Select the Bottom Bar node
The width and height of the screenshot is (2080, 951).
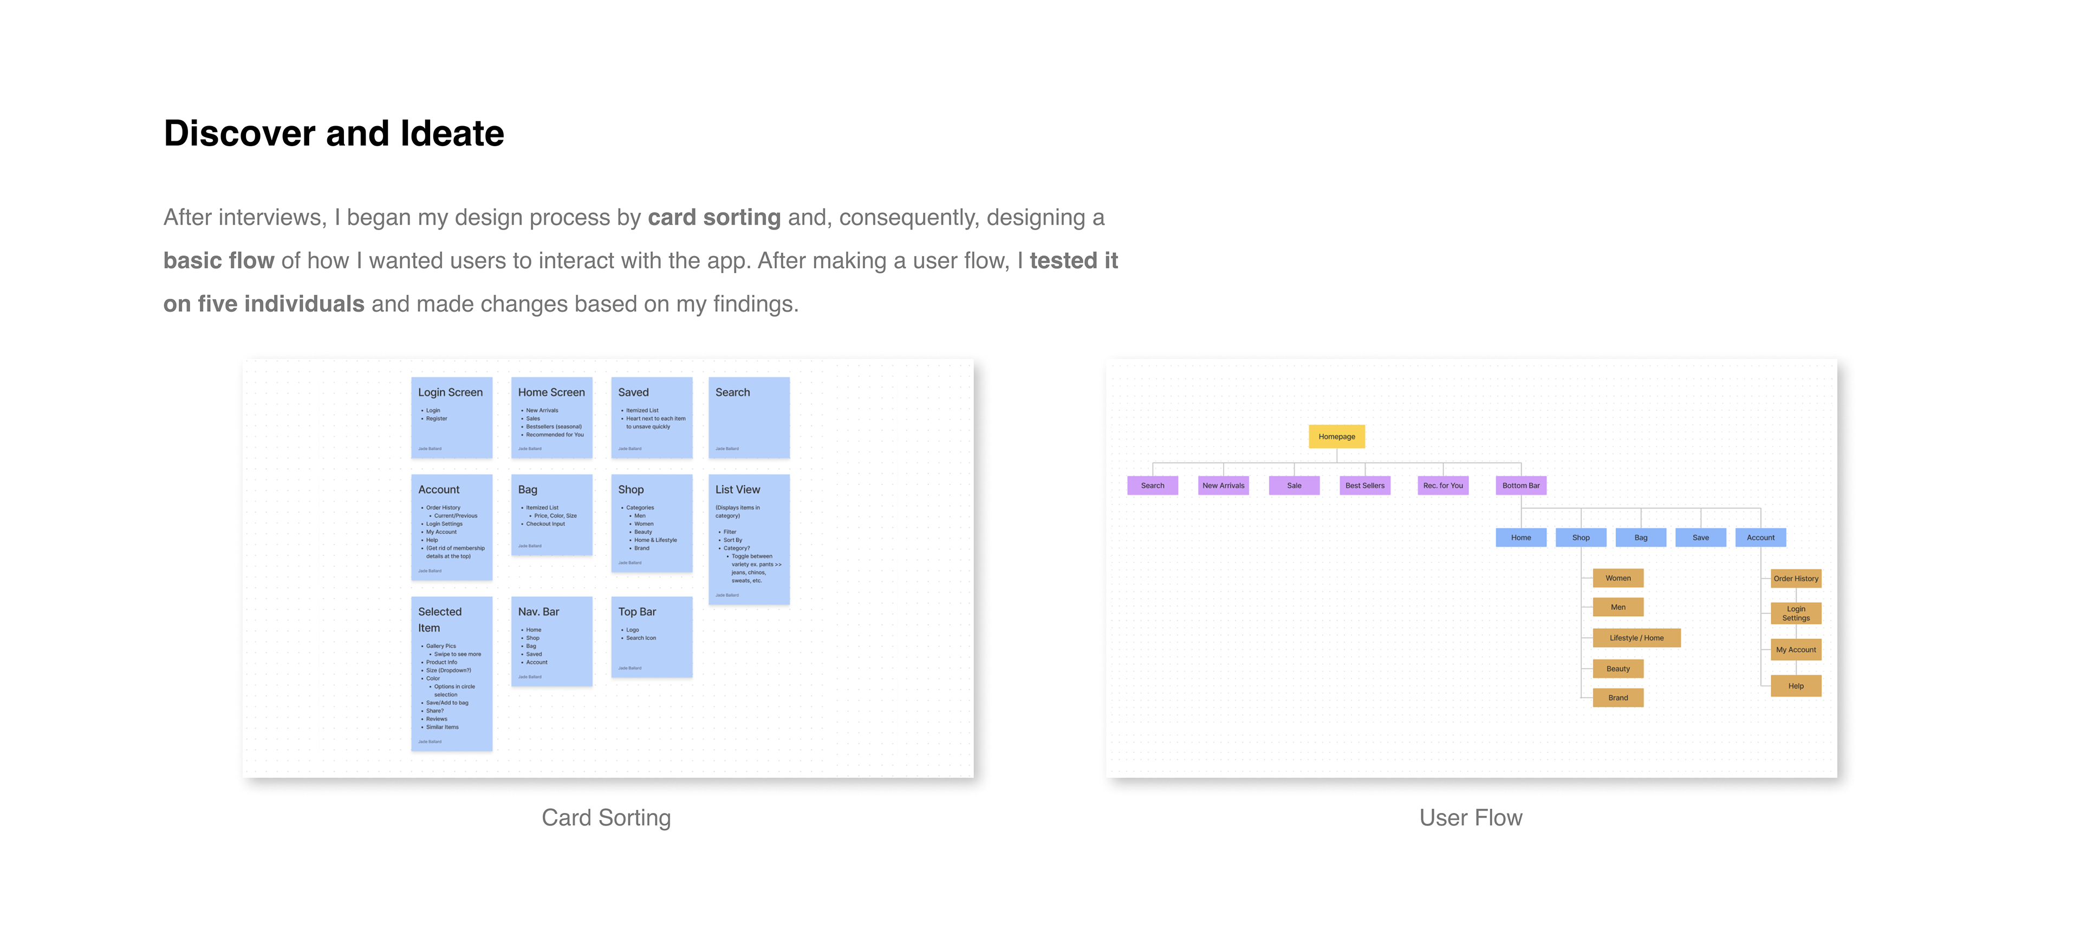tap(1520, 486)
